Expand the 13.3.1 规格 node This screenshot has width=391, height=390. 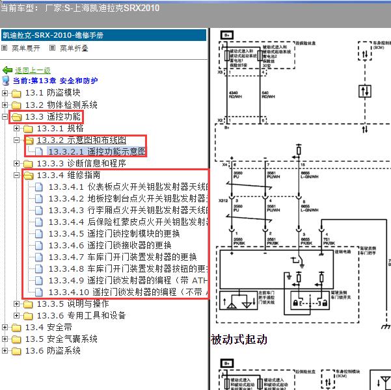coord(16,128)
